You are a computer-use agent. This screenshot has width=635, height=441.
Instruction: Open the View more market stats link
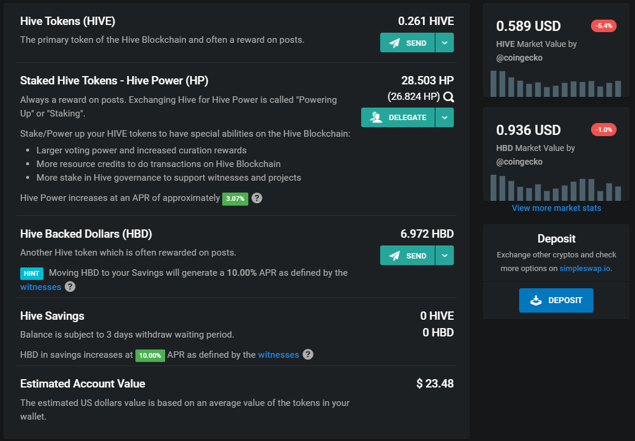click(x=556, y=208)
